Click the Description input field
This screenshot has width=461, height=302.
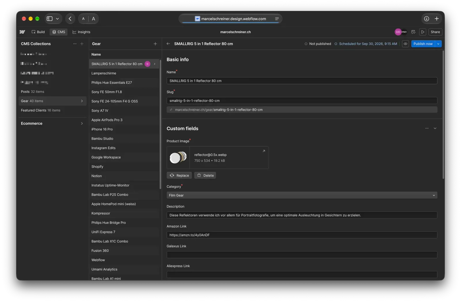[302, 215]
